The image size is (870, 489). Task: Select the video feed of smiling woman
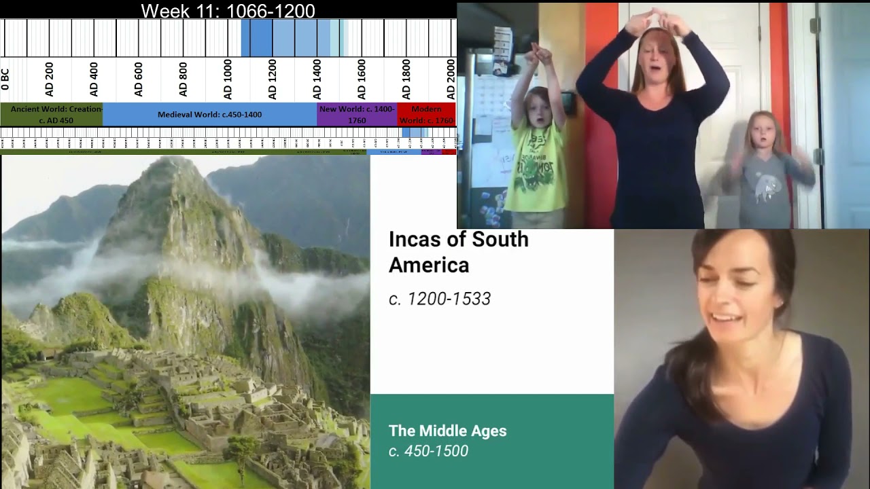pyautogui.click(x=742, y=359)
